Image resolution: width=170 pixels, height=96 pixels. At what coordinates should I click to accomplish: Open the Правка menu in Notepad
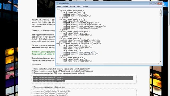click(x=65, y=6)
